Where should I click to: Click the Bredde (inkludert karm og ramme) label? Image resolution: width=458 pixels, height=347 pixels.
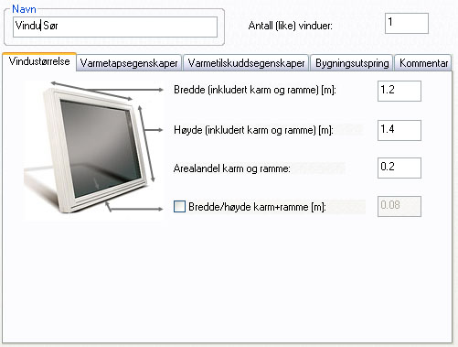click(255, 90)
